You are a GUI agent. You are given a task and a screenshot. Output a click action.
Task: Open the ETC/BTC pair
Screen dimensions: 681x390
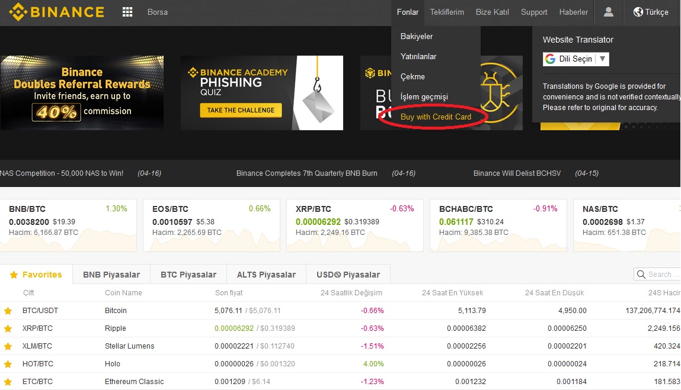[x=37, y=382]
